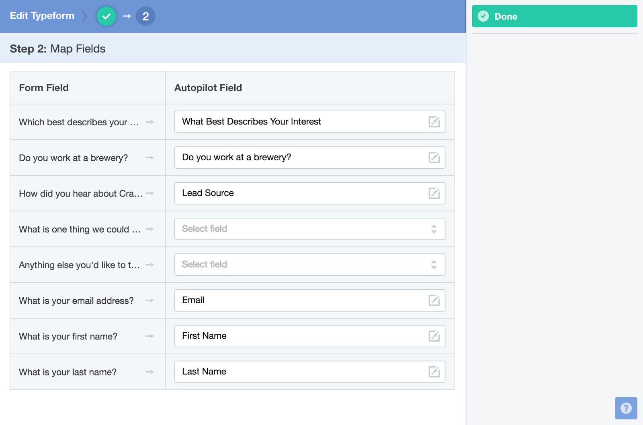This screenshot has height=425, width=643.
Task: Expand the up-down arrows in 'What is one thing' row
Action: [434, 229]
